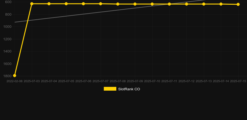Toggle the SlotRank CO legend entry
The image size is (247, 120).
click(x=122, y=89)
